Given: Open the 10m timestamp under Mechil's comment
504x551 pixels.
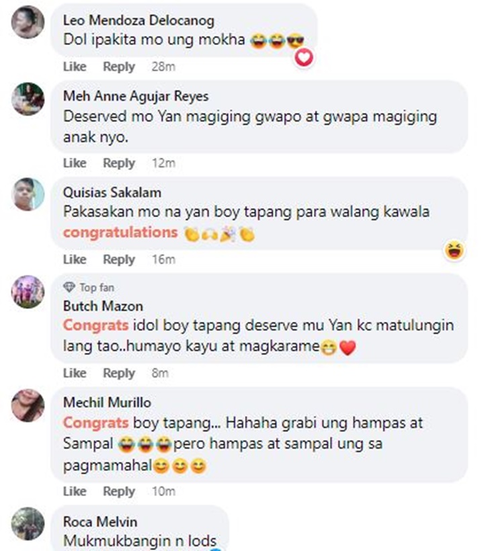Looking at the screenshot, I should (x=163, y=491).
